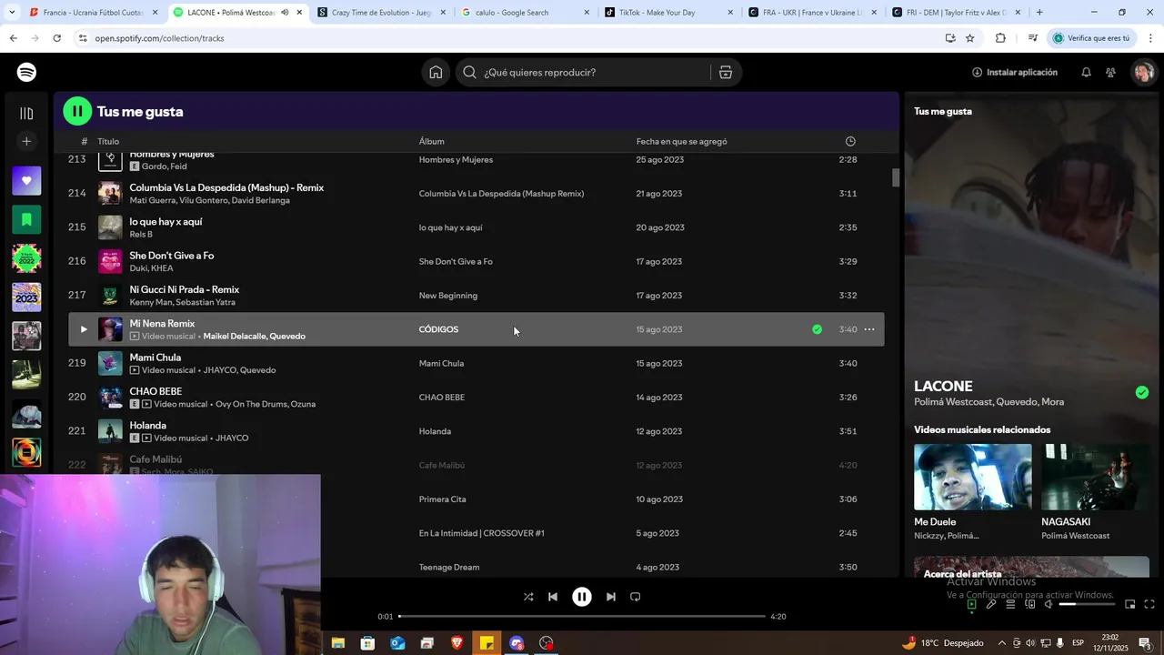Pause Tus me gusta with the green button
This screenshot has width=1164, height=655.
click(x=77, y=111)
